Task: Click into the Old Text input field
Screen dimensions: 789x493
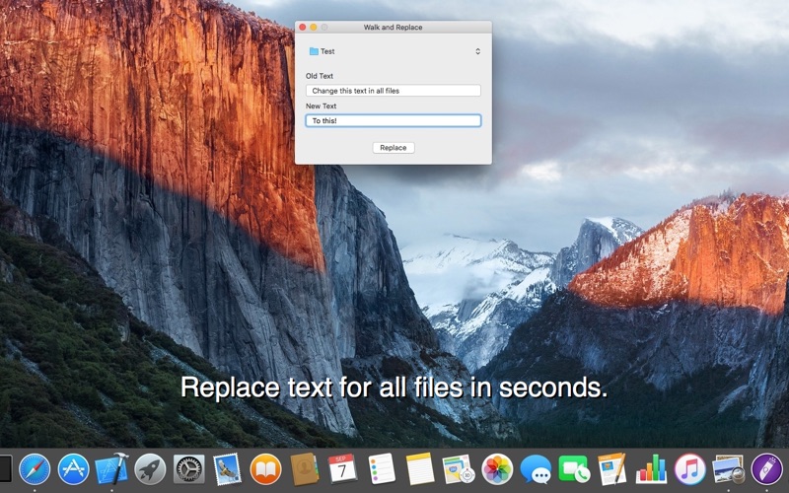Action: tap(393, 91)
